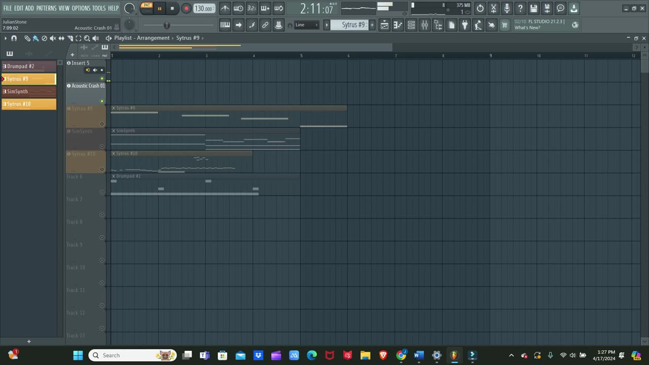The image size is (649, 365).
Task: Open the playlist options arrow menu
Action: tap(6, 38)
